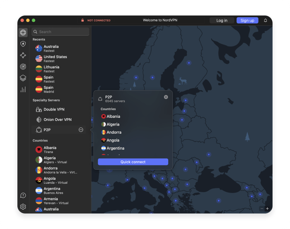Click the notification bell icon
The image size is (290, 229).
pos(265,21)
